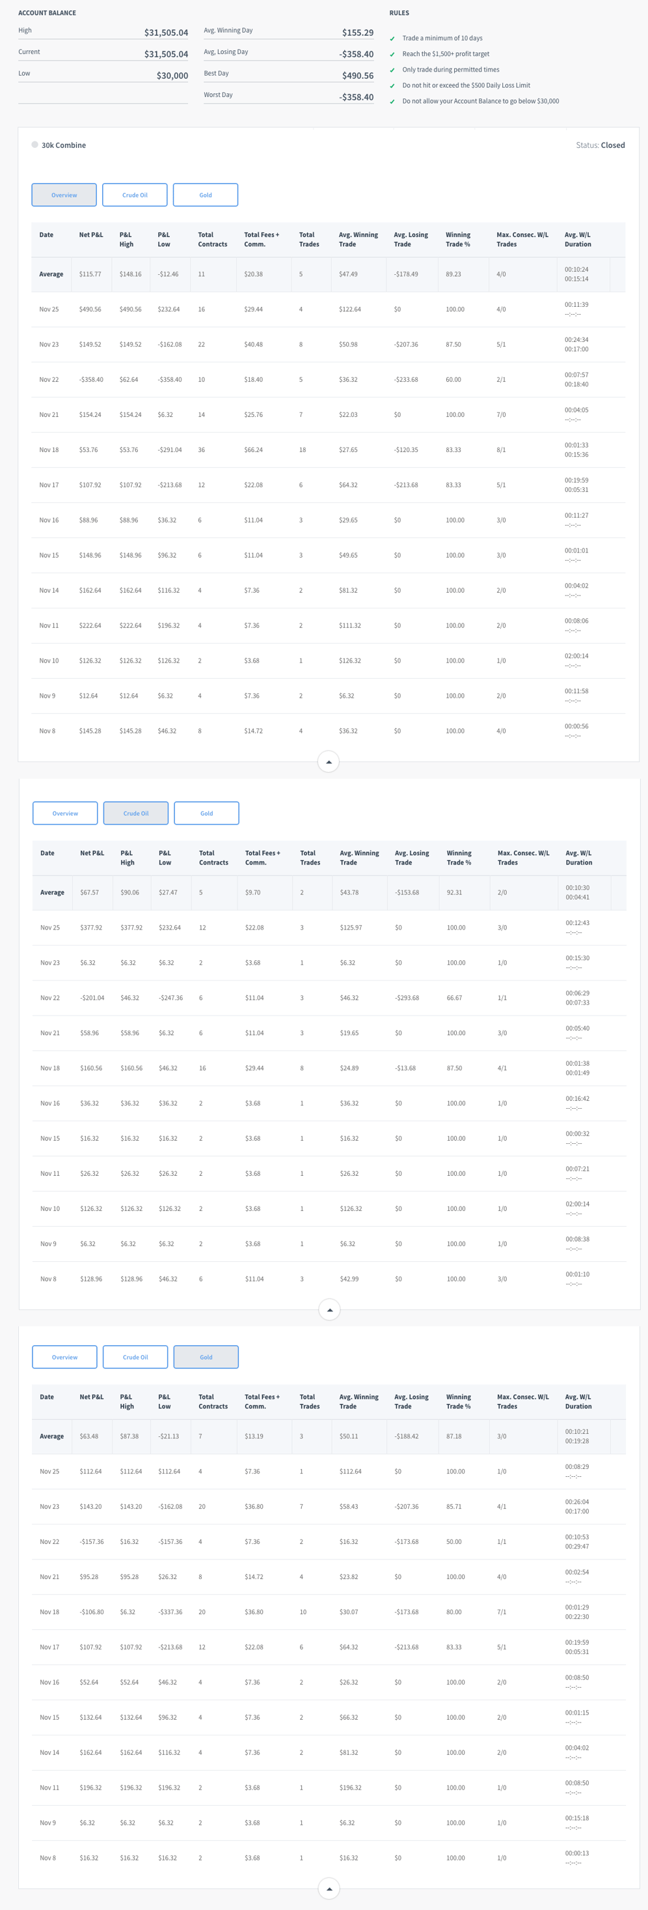Collapse the Overview table using its up arrow
Viewport: 648px width, 1910px height.
328,762
